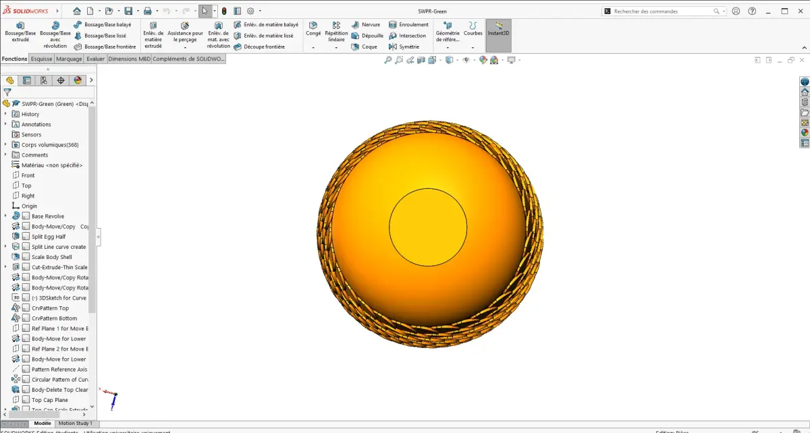Screen dimensions: 810x433
Task: Expand Split Line curve create feature
Action: (5, 247)
